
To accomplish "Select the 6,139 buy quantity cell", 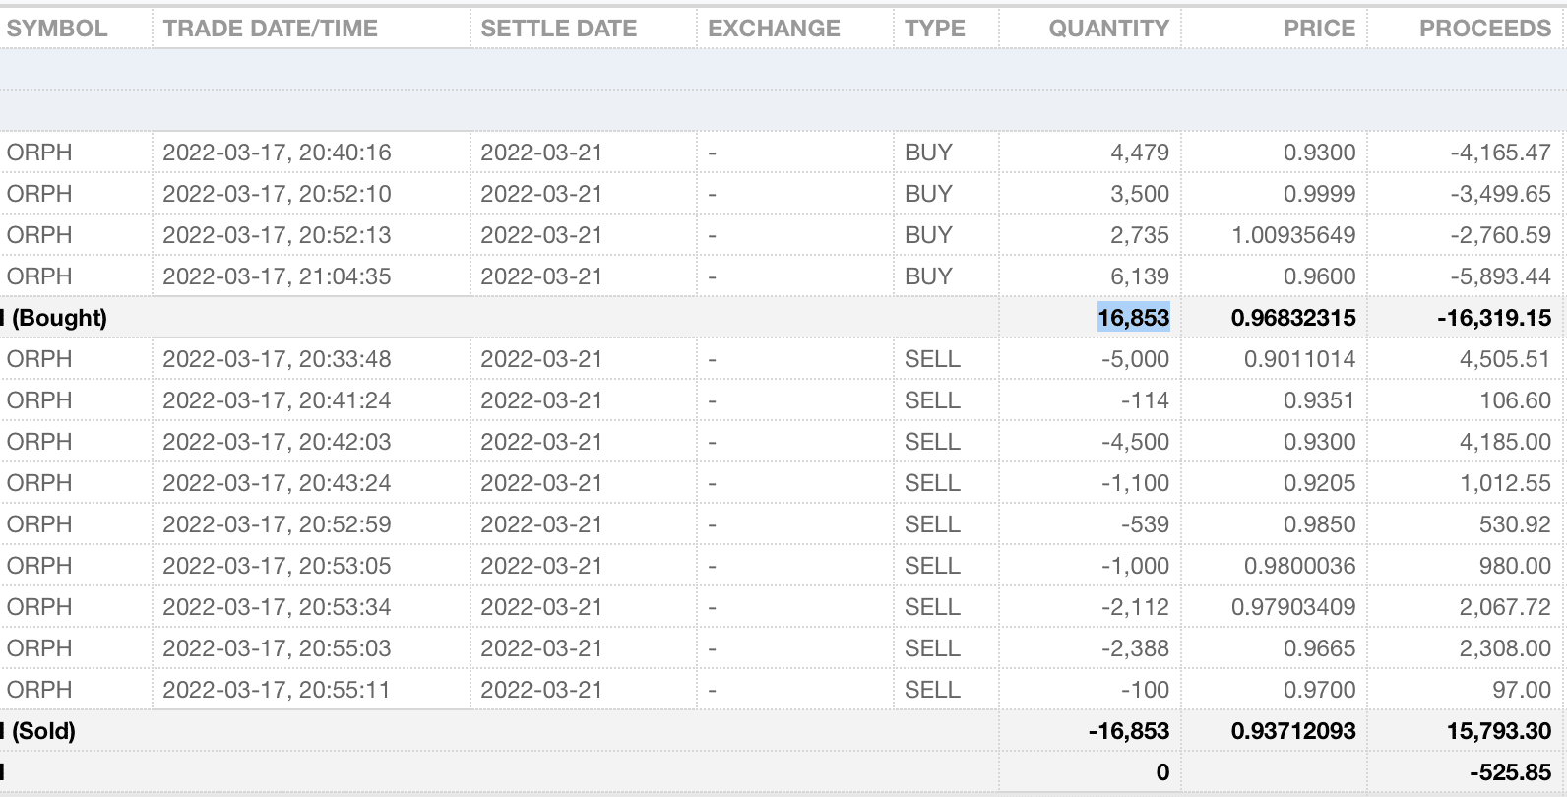I will (1140, 276).
